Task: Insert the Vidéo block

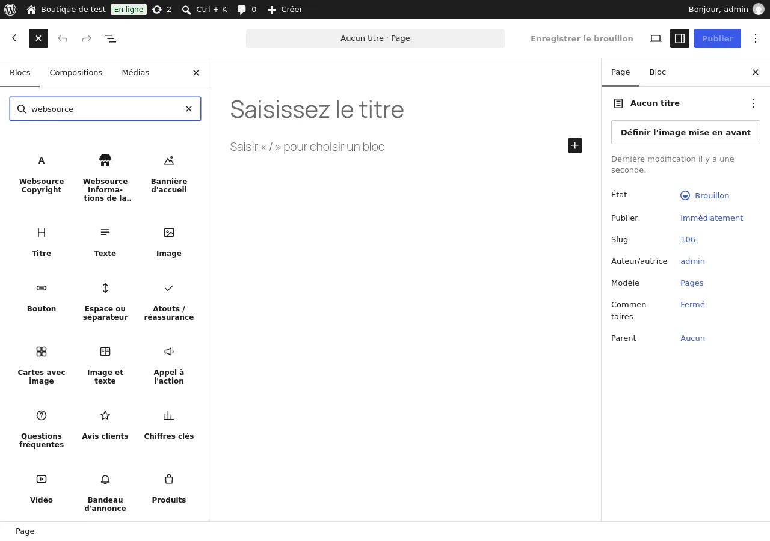Action: pos(42,488)
